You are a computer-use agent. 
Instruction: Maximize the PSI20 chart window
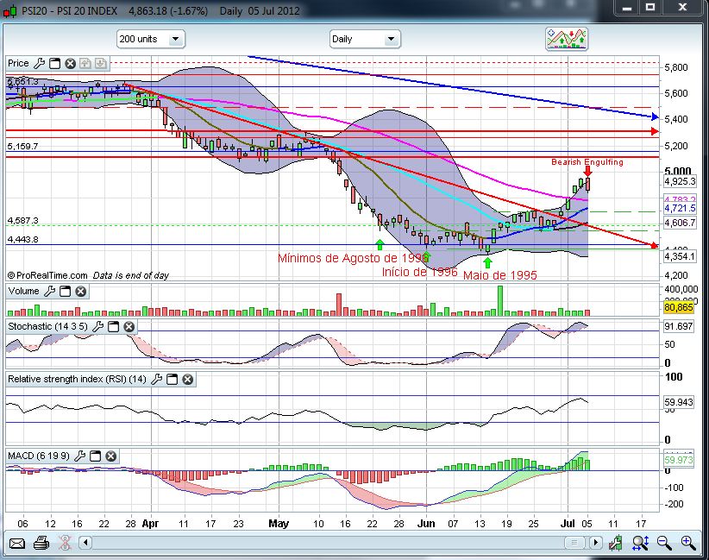[x=650, y=7]
